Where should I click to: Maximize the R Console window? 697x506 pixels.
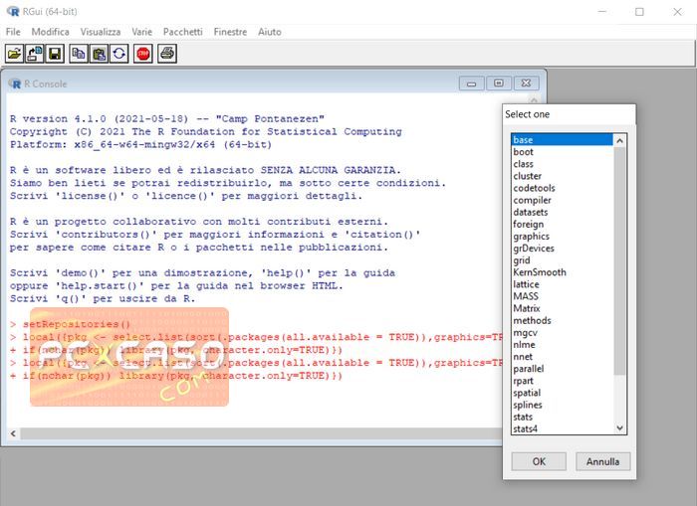(499, 84)
